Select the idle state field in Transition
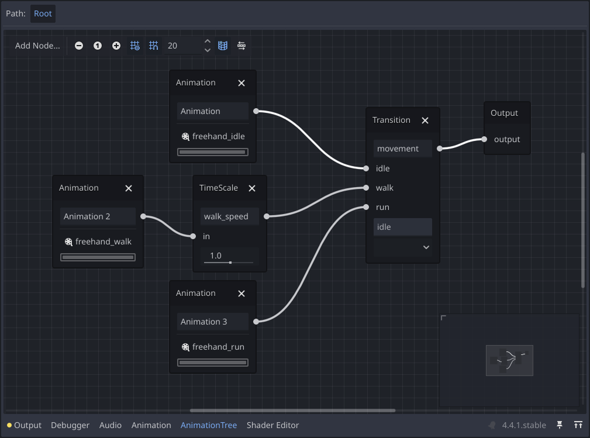This screenshot has width=590, height=438. tap(403, 227)
